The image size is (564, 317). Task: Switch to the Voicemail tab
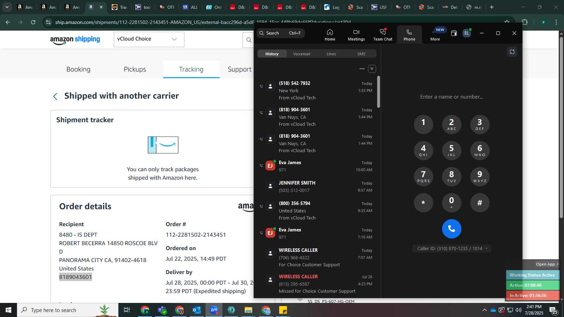302,54
